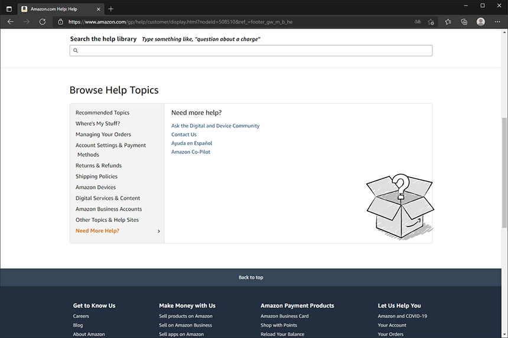Close the Amazon.com Help tab
This screenshot has width=508, height=338.
99,9
